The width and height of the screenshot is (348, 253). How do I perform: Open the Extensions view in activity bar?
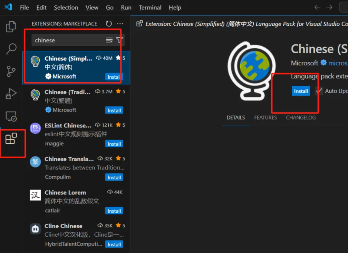pos(11,139)
